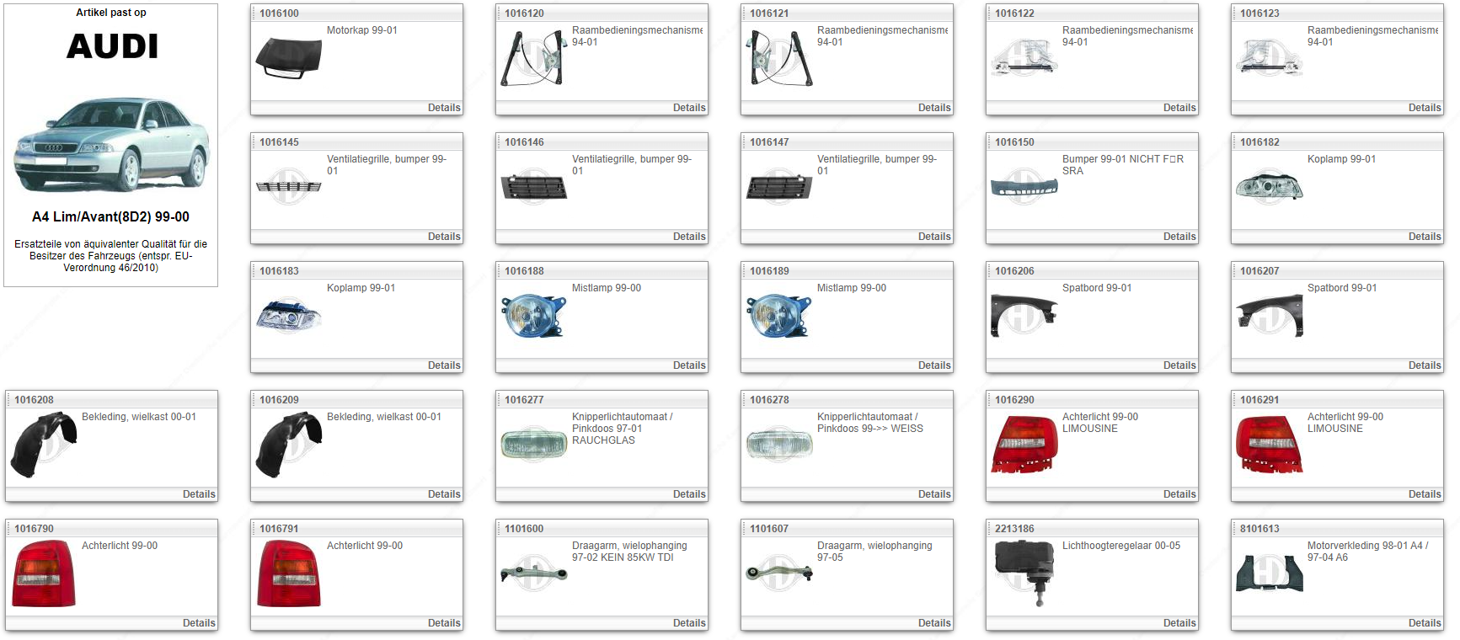Screen dimensions: 1460x640
Task: View Details for Achterlicht 1016790
Action: [198, 623]
